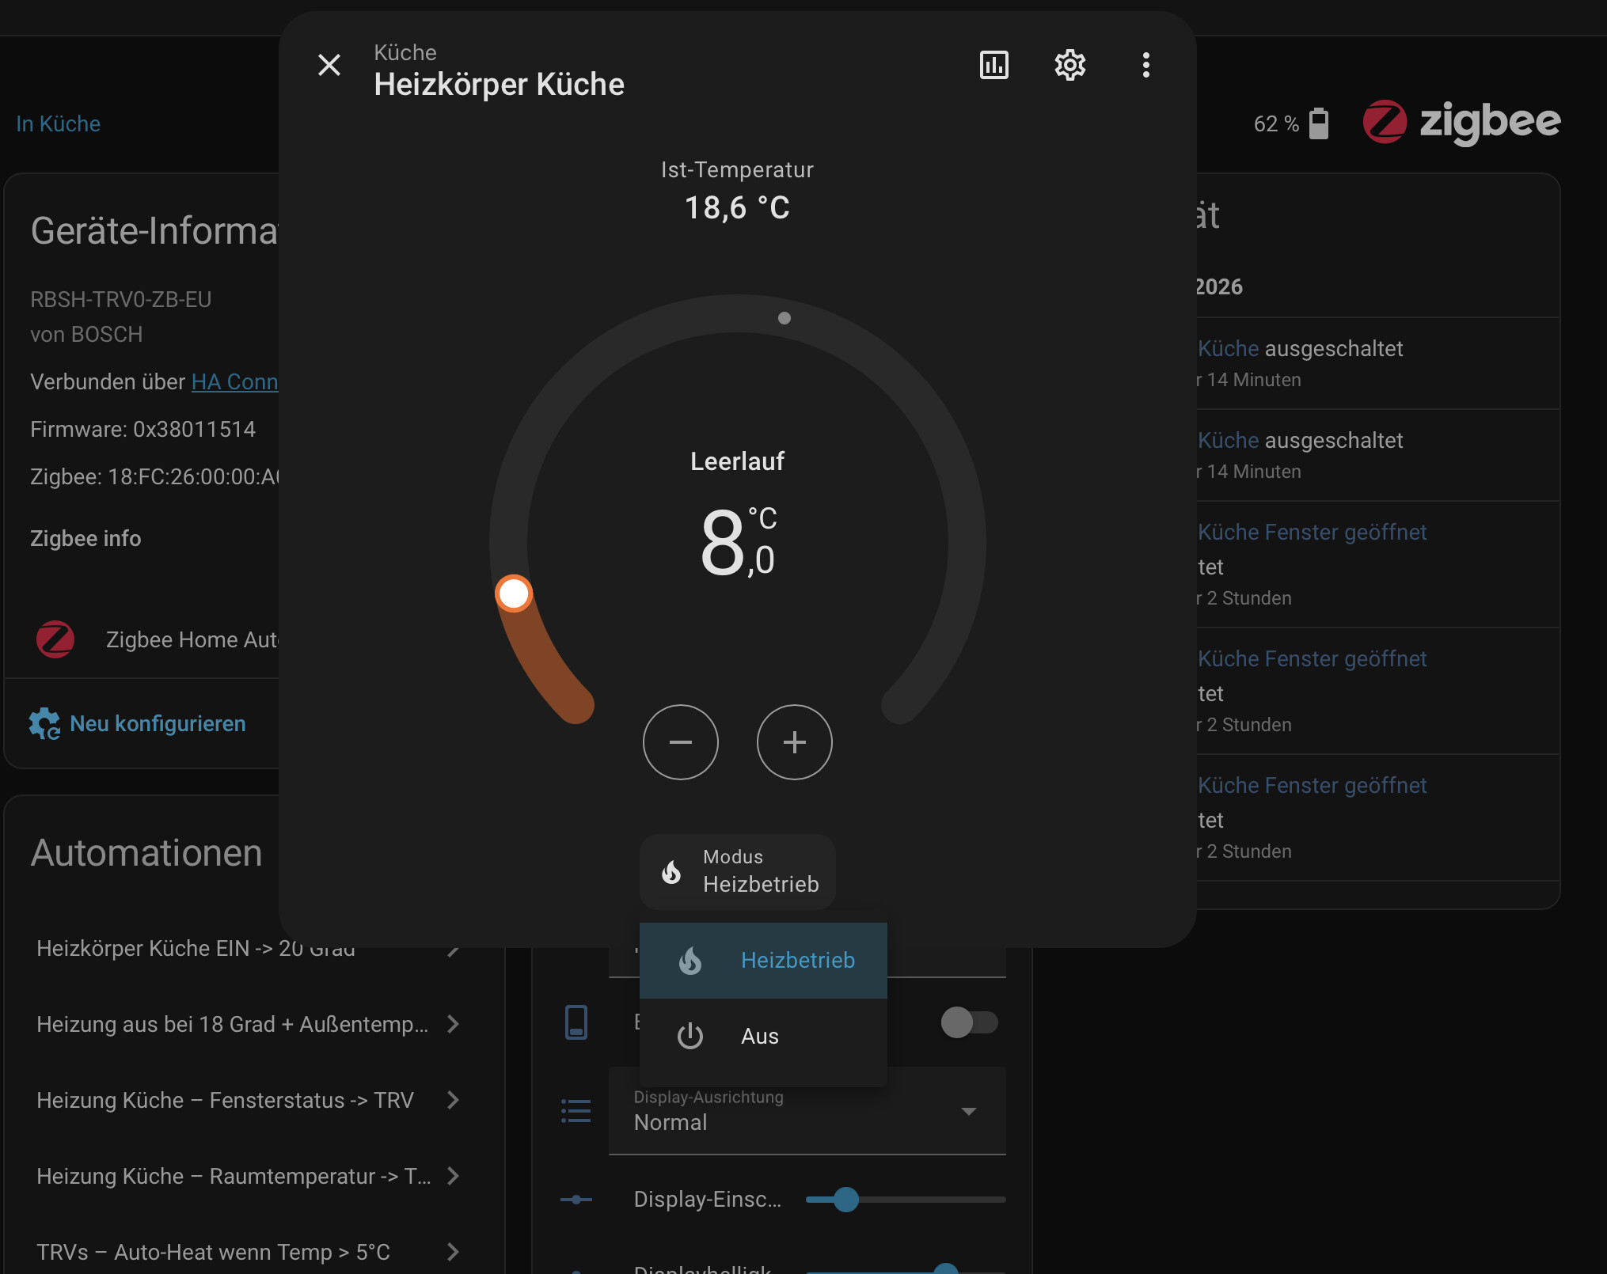Increase target temperature with plus button

794,742
